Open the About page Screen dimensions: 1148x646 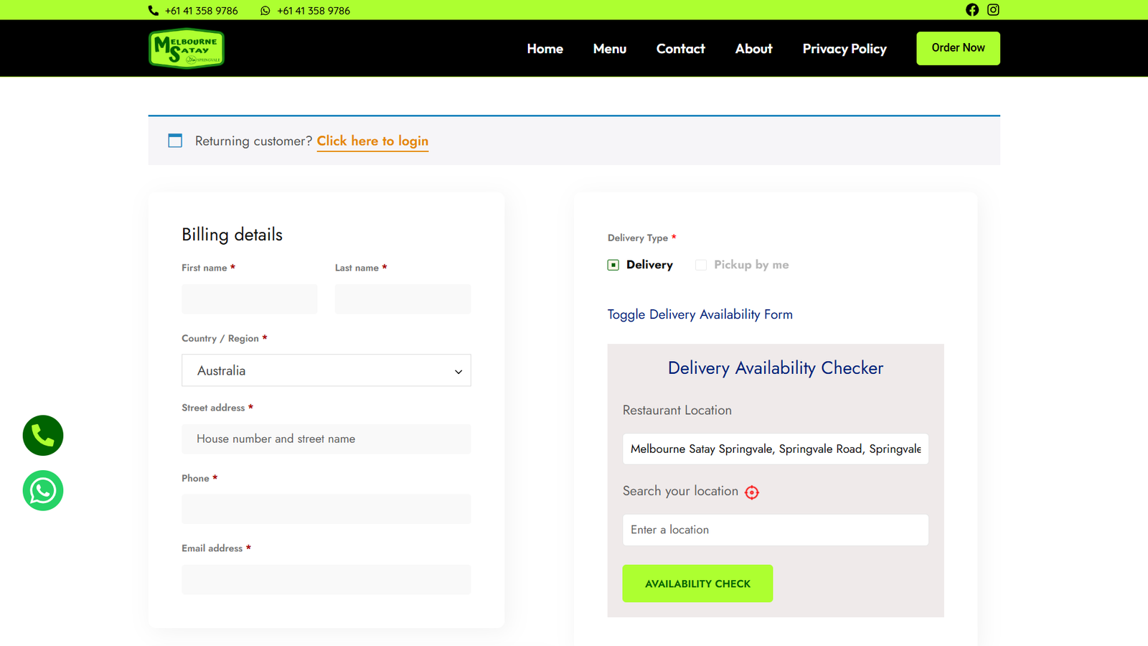pyautogui.click(x=754, y=49)
